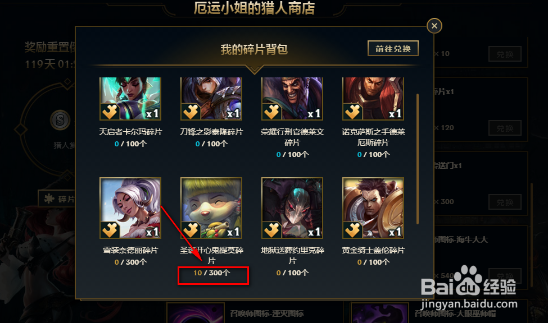Viewport: 548px width, 323px height.
Task: Click the 兑换 button beside × 120
Action: tap(505, 128)
